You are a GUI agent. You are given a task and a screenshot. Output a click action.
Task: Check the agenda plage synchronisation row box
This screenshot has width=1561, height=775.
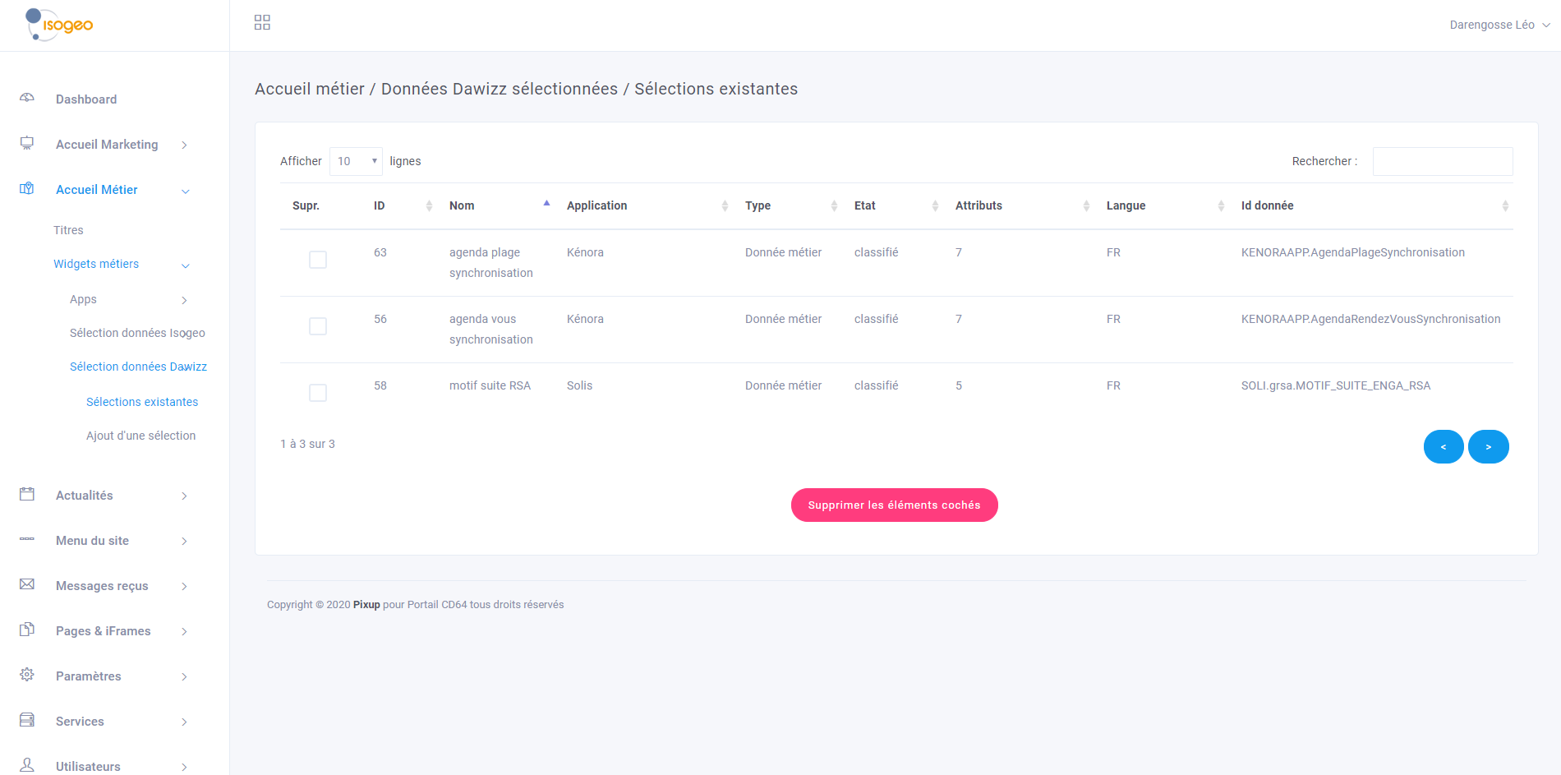tap(318, 260)
